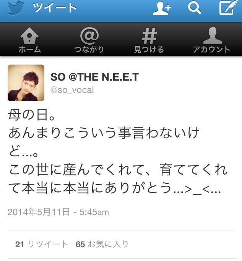Open SO @THE N.E.E.T profile photo
Screen dimensions: 242x261
(26, 83)
